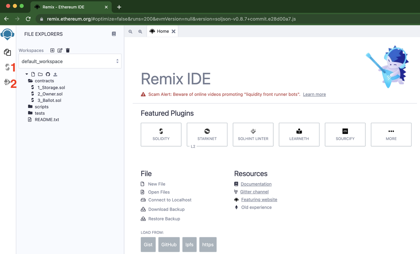Delete the workspace with the trash icon
This screenshot has width=420, height=254.
tap(68, 50)
